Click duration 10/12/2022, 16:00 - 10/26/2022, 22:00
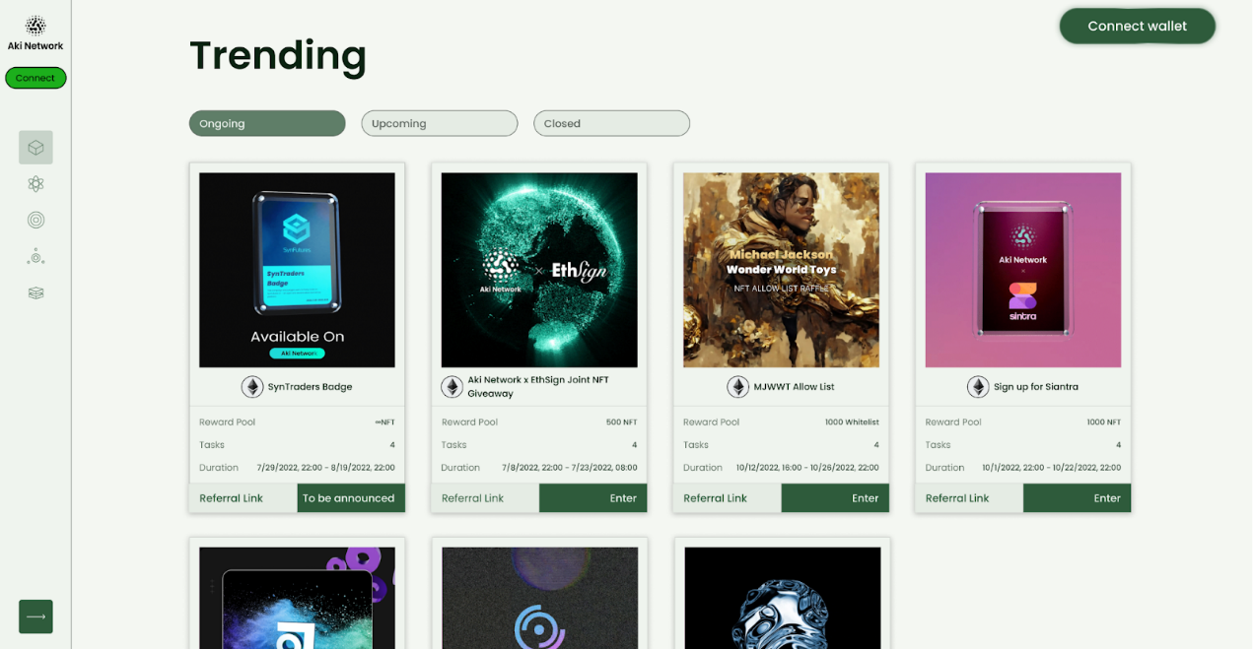Image resolution: width=1253 pixels, height=649 pixels. pyautogui.click(x=807, y=468)
